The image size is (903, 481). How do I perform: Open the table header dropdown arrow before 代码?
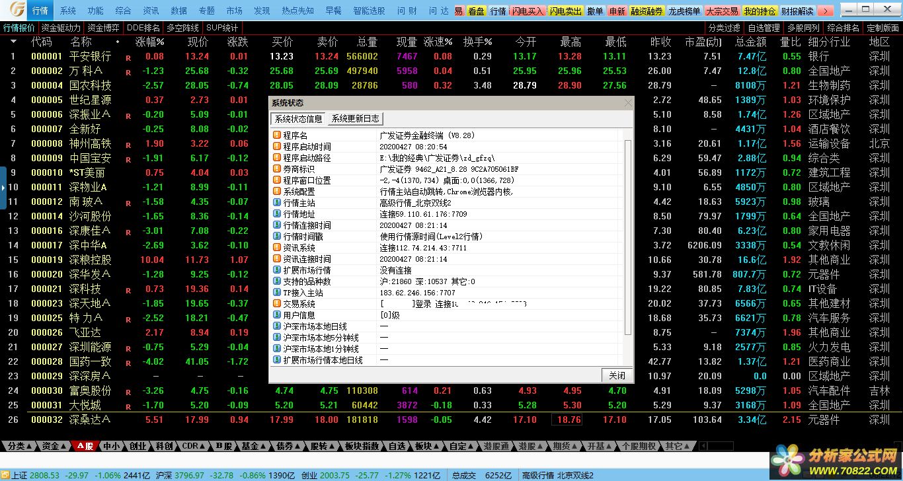tap(14, 42)
